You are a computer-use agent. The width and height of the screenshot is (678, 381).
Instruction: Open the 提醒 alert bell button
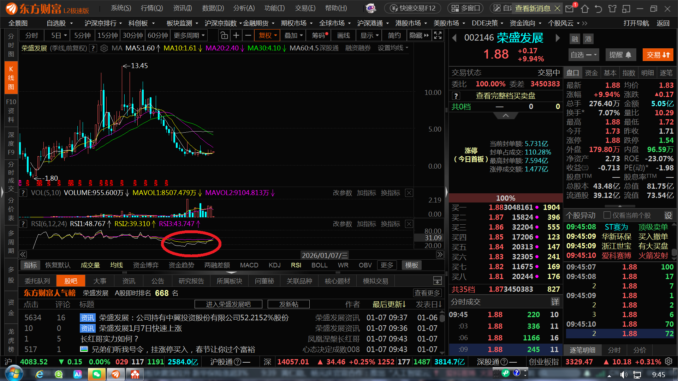[620, 55]
